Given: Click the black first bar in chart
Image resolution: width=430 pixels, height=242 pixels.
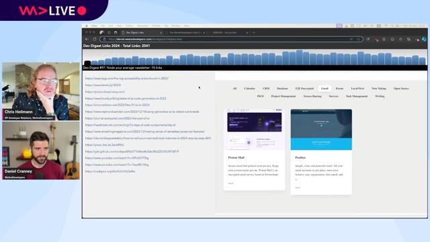Looking at the screenshot, I should point(87,63).
